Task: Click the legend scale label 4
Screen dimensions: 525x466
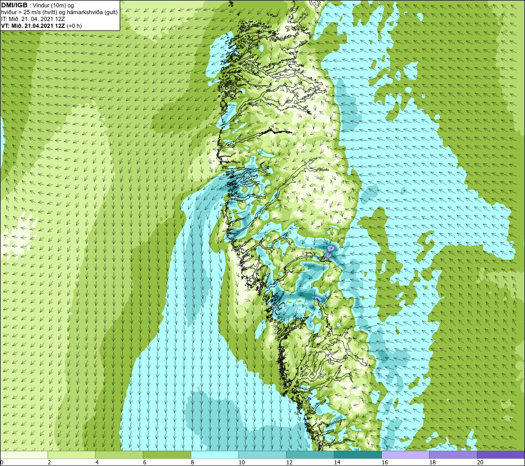Action: coord(97,463)
